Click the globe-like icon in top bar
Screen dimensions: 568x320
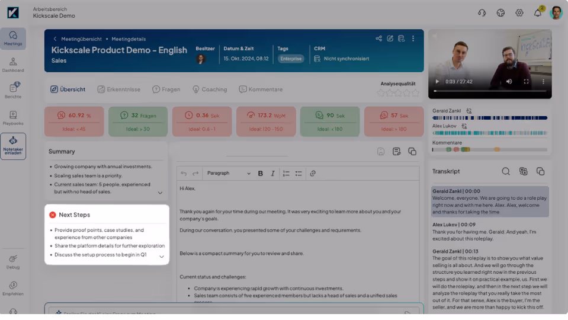pos(500,13)
